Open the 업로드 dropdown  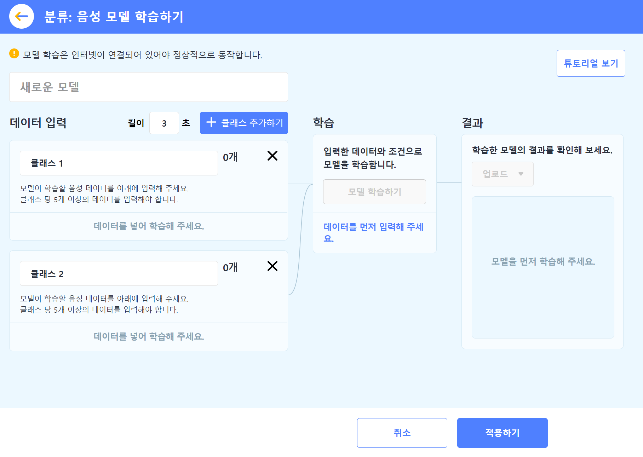[x=503, y=174]
